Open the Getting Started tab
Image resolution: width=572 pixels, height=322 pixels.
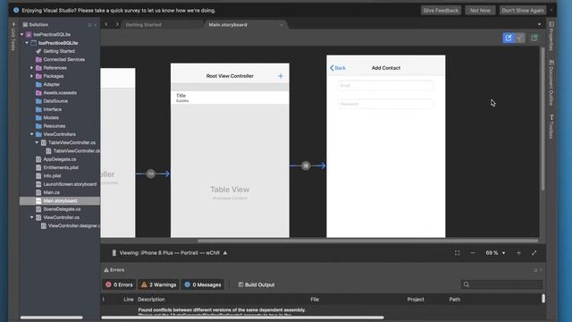click(144, 25)
